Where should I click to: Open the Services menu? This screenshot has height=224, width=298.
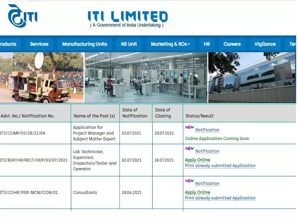click(39, 44)
